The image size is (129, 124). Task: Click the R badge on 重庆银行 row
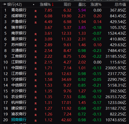click(x=36, y=40)
